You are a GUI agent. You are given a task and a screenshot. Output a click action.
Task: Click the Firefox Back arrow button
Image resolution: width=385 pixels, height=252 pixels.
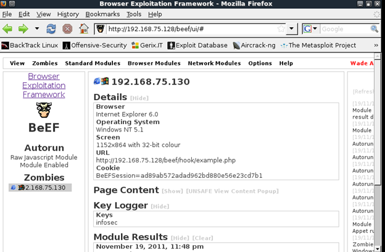click(7, 29)
